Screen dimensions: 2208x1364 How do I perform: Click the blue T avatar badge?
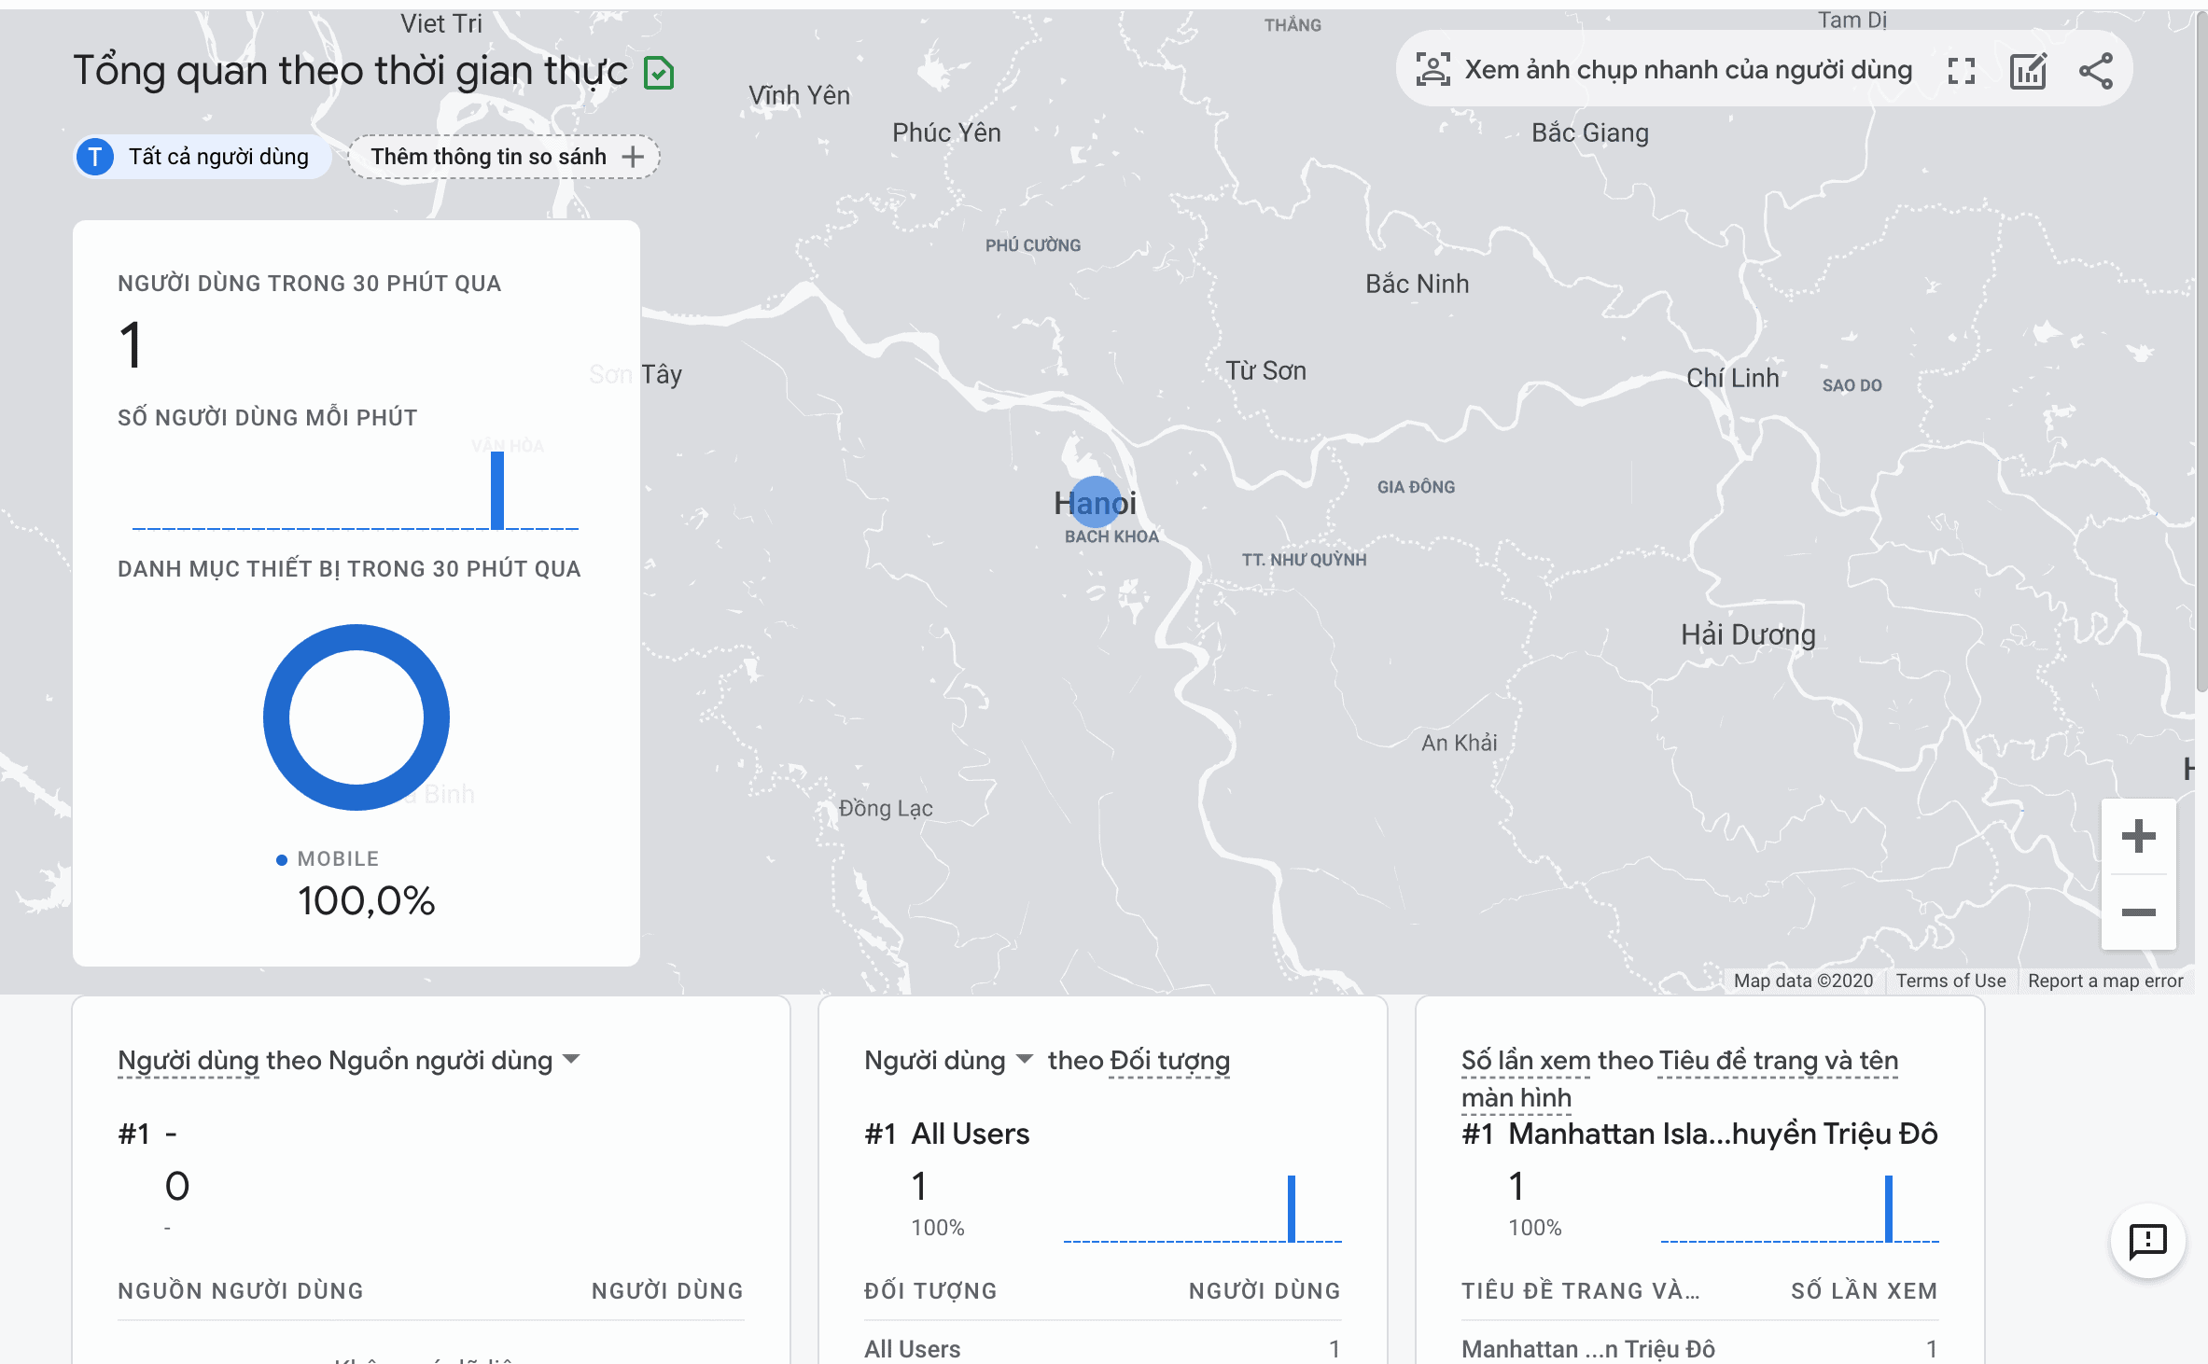point(95,157)
